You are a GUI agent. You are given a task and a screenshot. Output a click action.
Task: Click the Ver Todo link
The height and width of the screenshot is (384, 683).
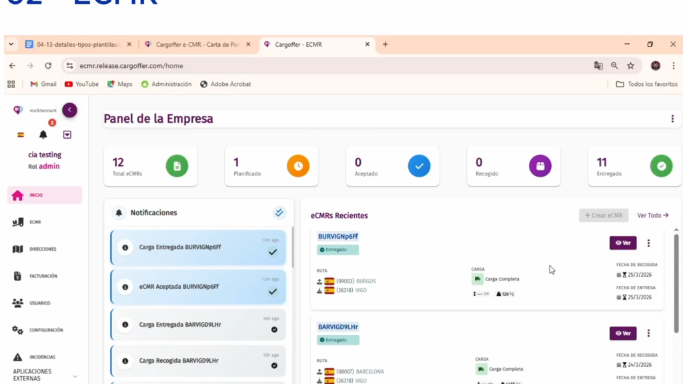pos(652,215)
